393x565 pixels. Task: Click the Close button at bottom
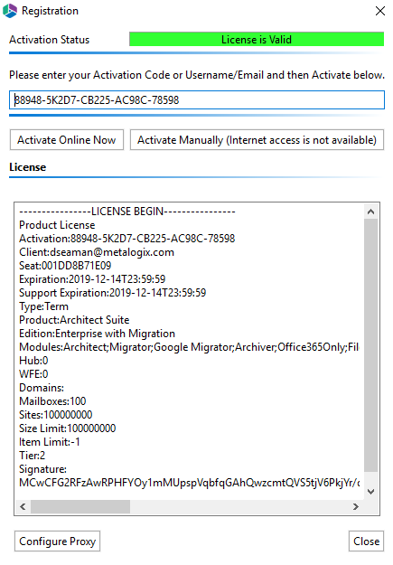(x=366, y=541)
